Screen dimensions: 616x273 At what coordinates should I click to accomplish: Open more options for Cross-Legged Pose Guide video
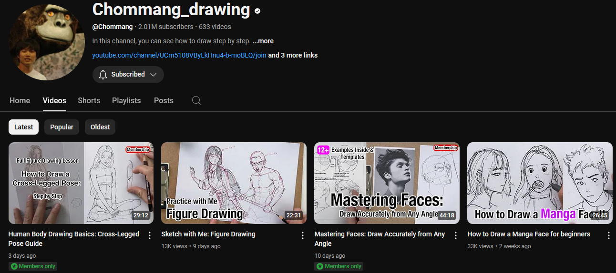[x=150, y=235]
